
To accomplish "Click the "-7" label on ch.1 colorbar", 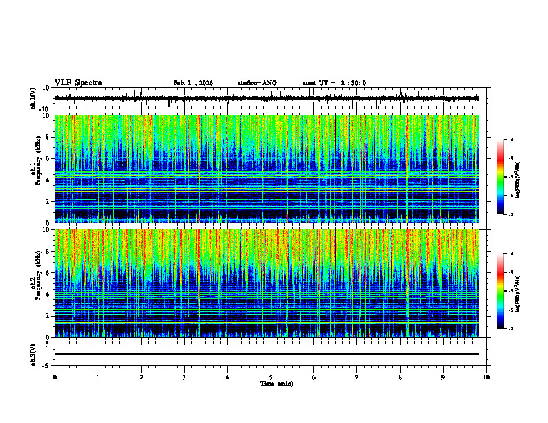I will [510, 214].
